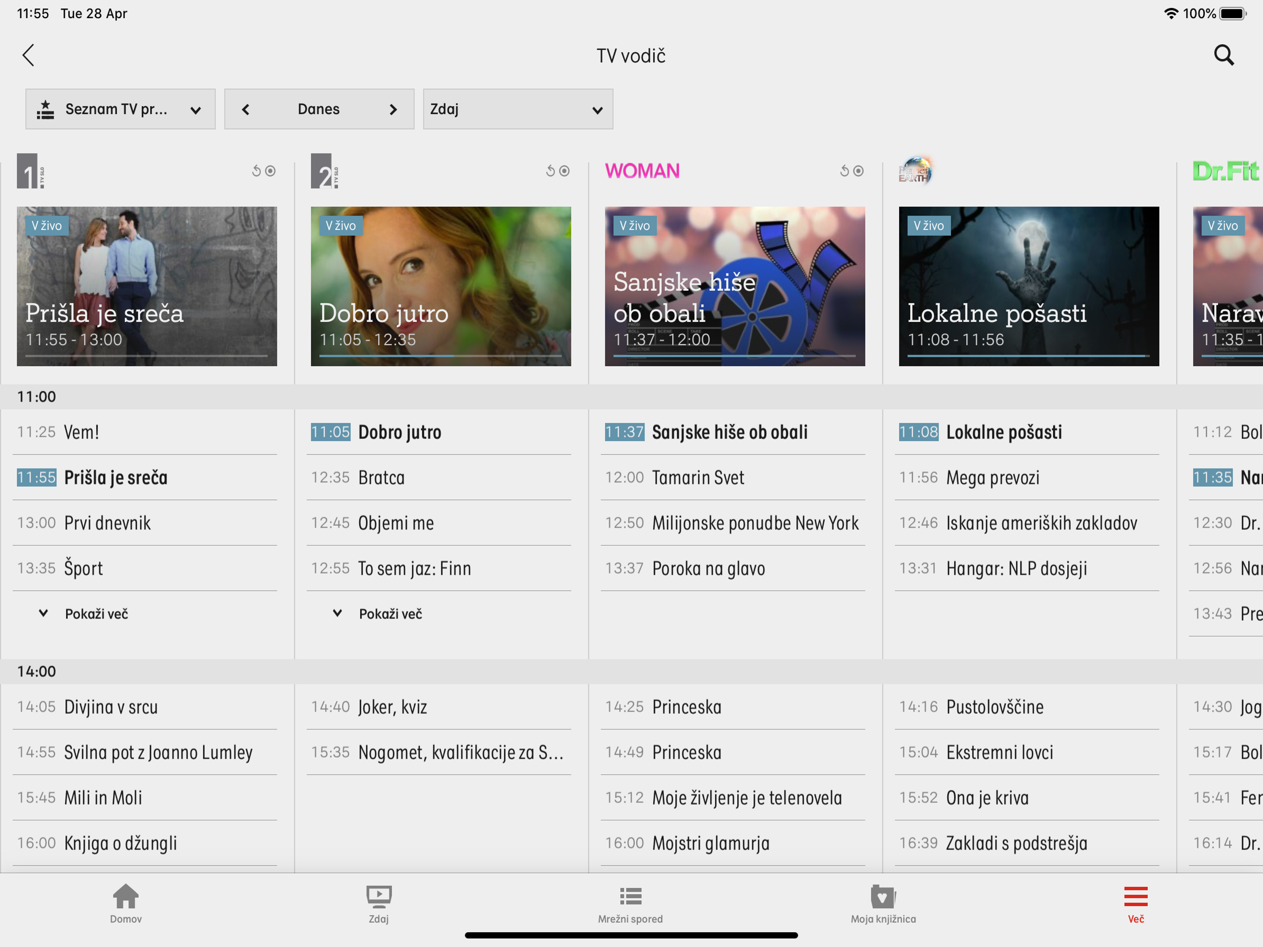1263x947 pixels.
Task: Select the TV SLO 2 channel logo
Action: 325,171
